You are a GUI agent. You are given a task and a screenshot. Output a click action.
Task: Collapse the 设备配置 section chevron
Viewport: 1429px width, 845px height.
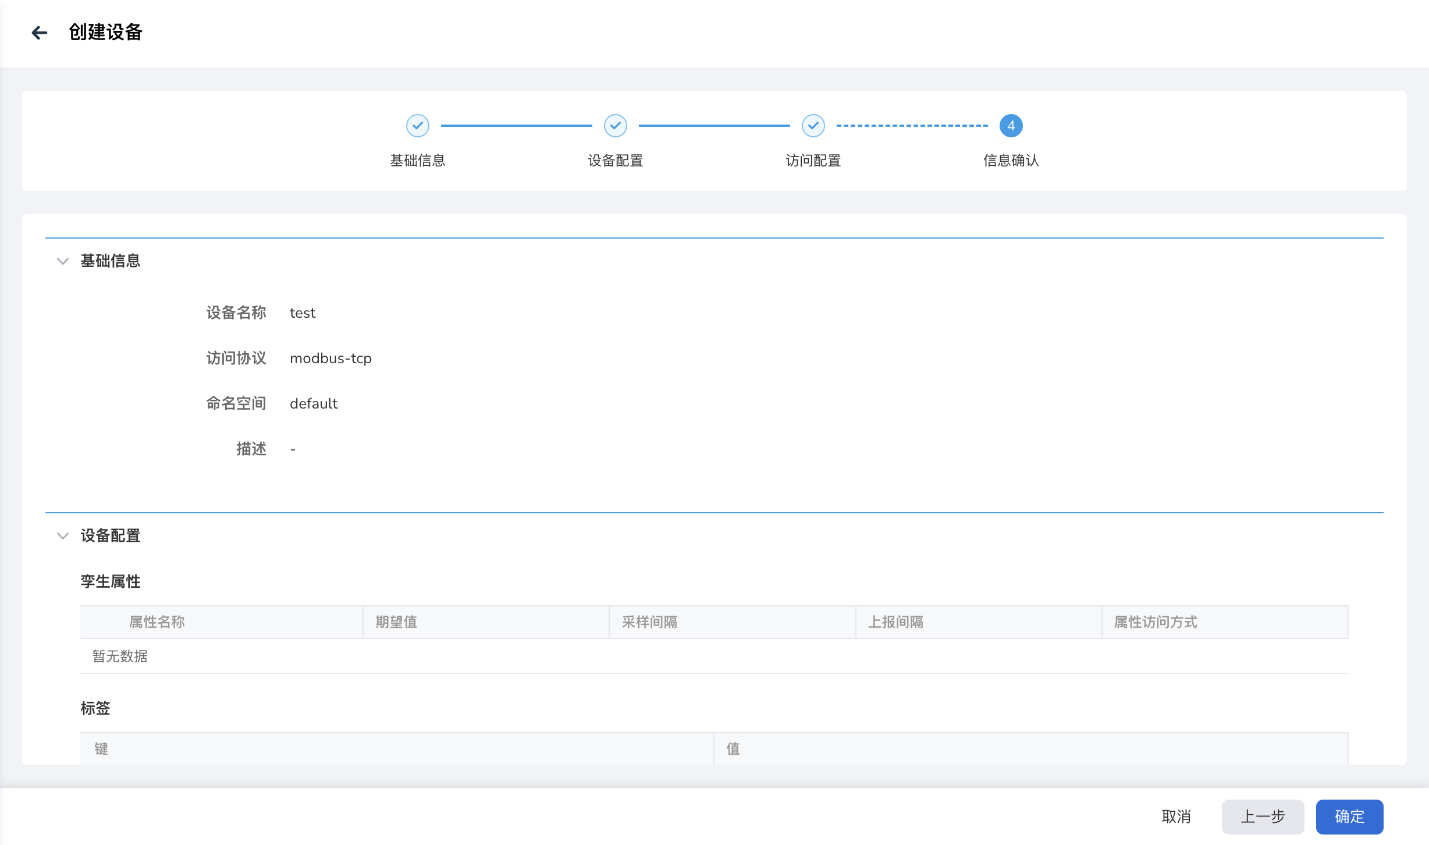point(63,536)
